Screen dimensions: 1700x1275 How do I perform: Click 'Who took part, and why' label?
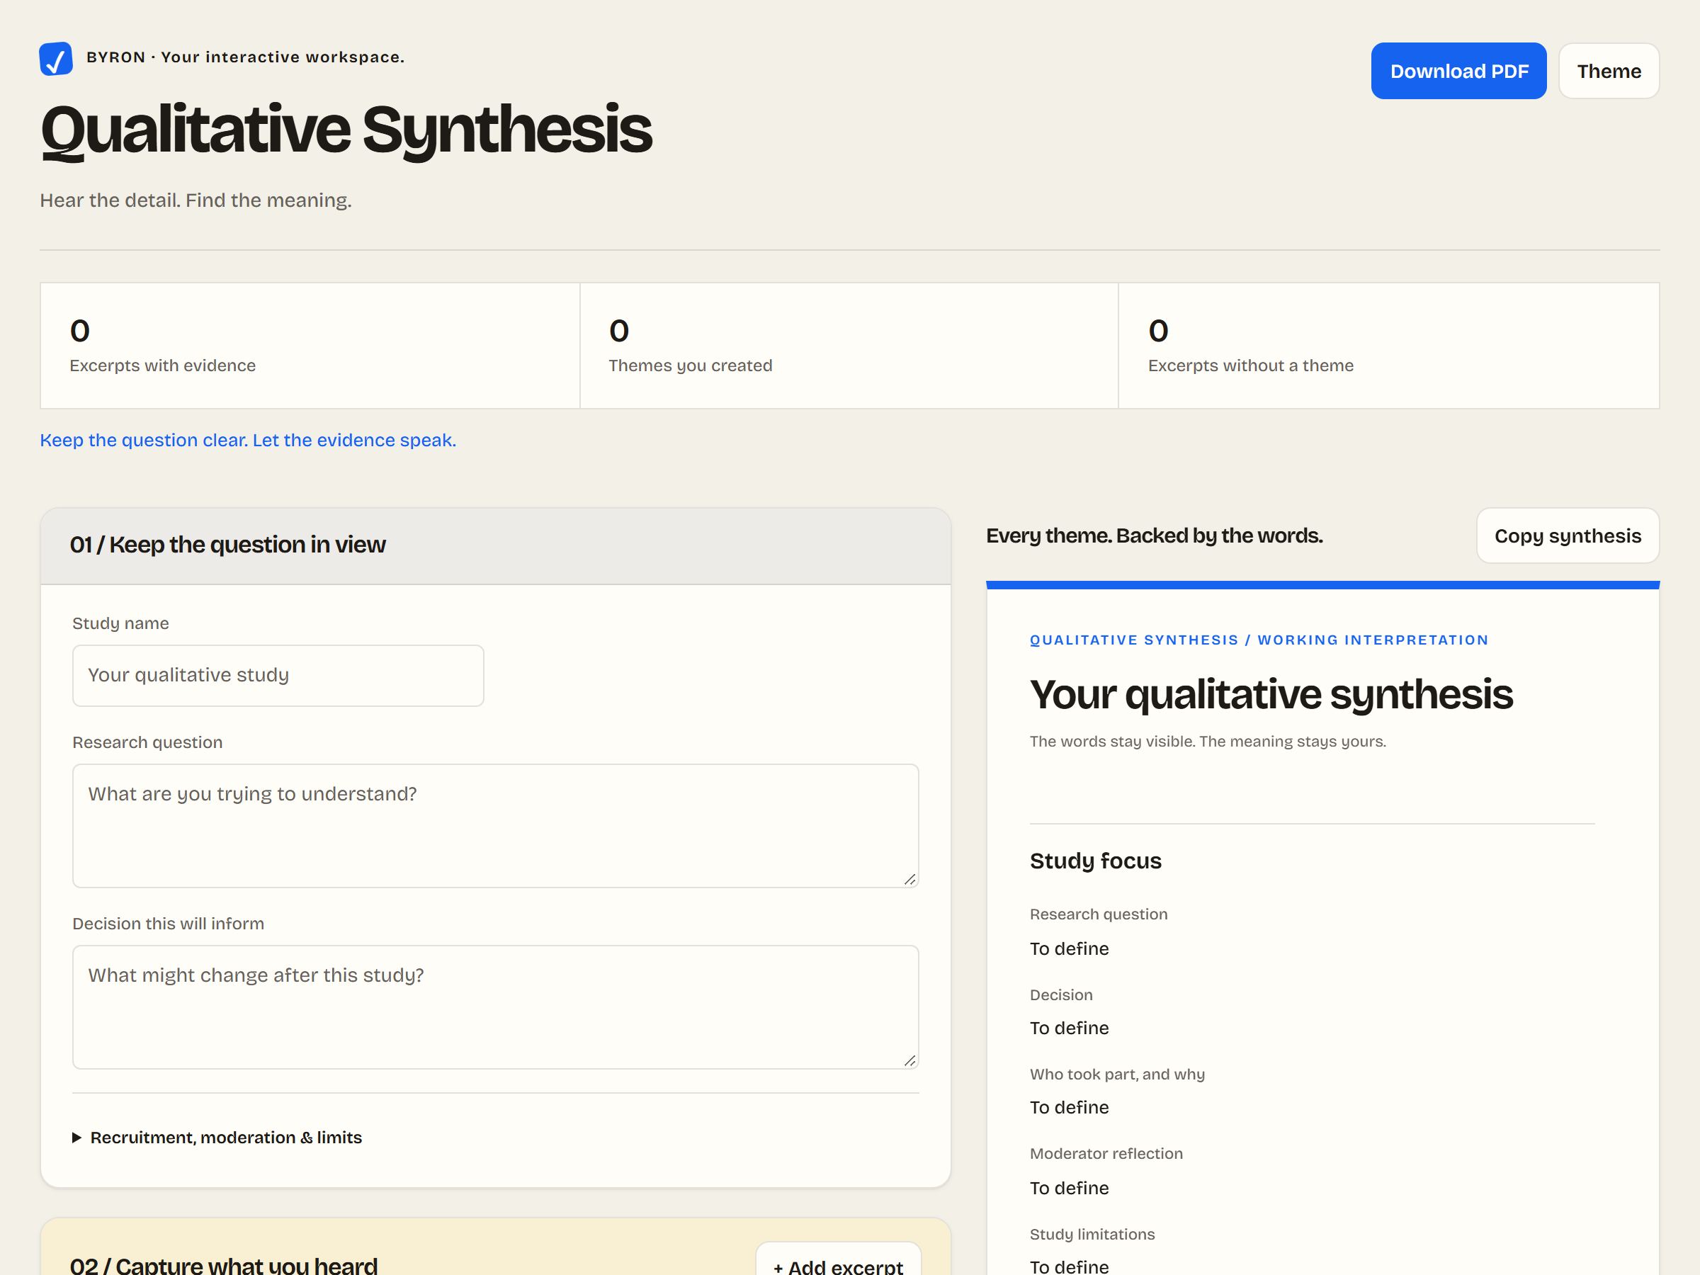click(x=1116, y=1075)
